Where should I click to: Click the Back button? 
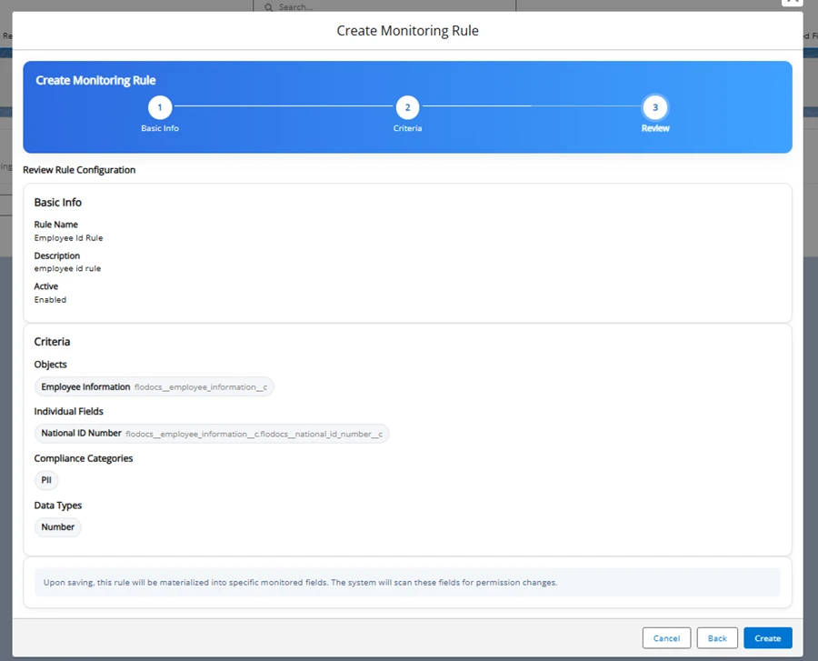[x=717, y=638]
